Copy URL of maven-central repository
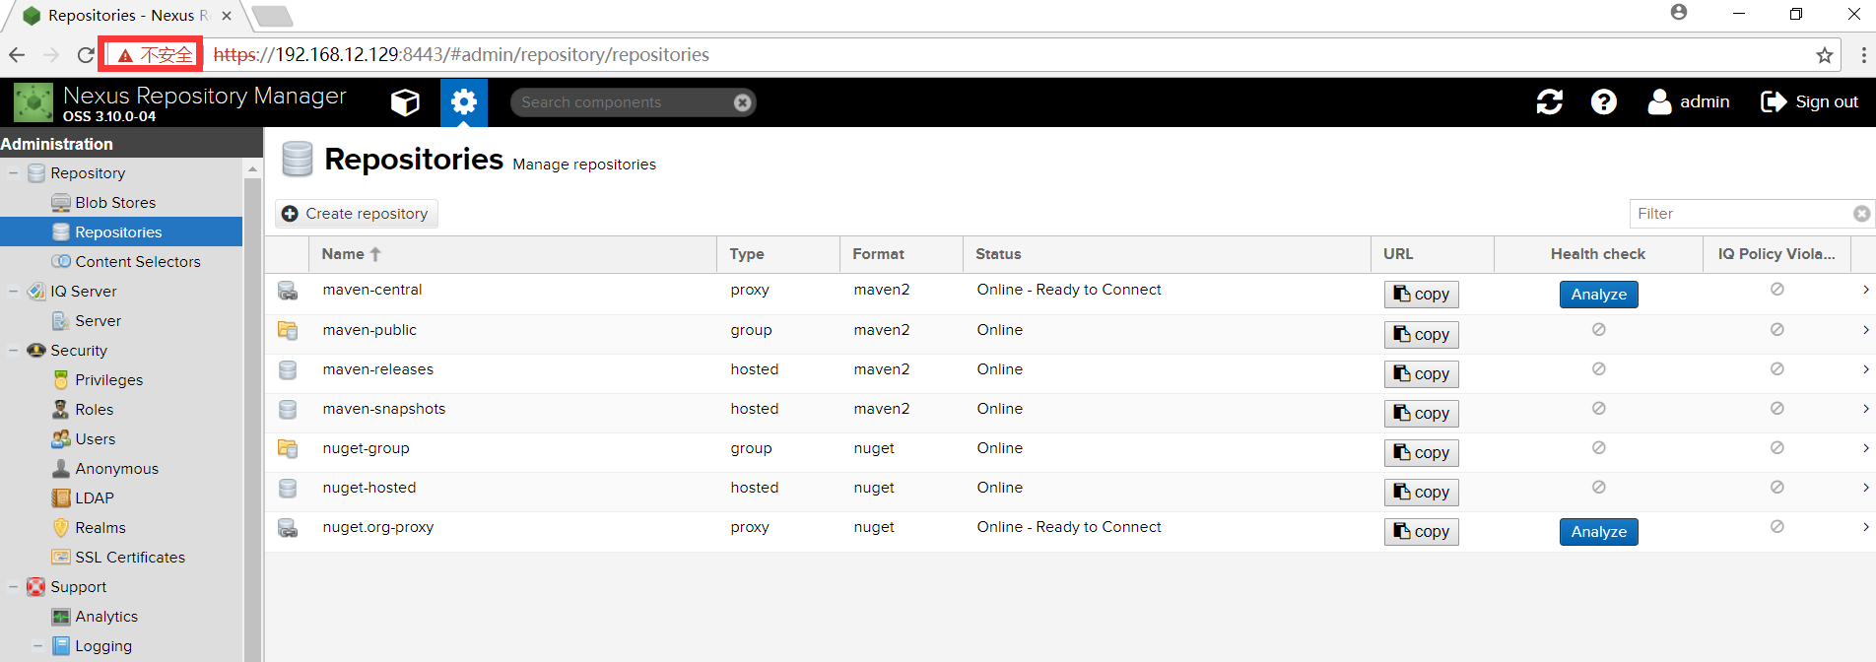 1422,295
